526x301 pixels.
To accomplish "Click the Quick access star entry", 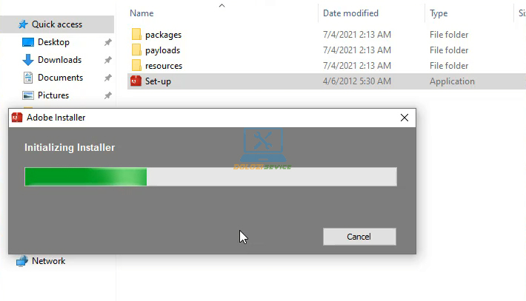I will pyautogui.click(x=57, y=24).
